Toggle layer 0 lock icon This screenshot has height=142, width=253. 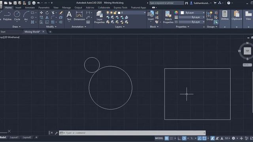pyautogui.click(x=115, y=13)
